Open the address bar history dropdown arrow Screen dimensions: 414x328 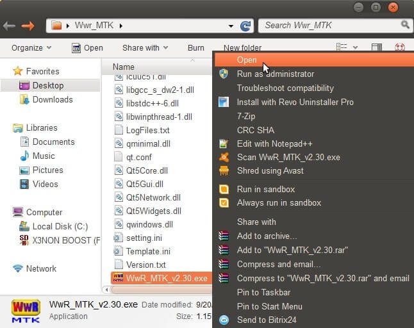(231, 26)
